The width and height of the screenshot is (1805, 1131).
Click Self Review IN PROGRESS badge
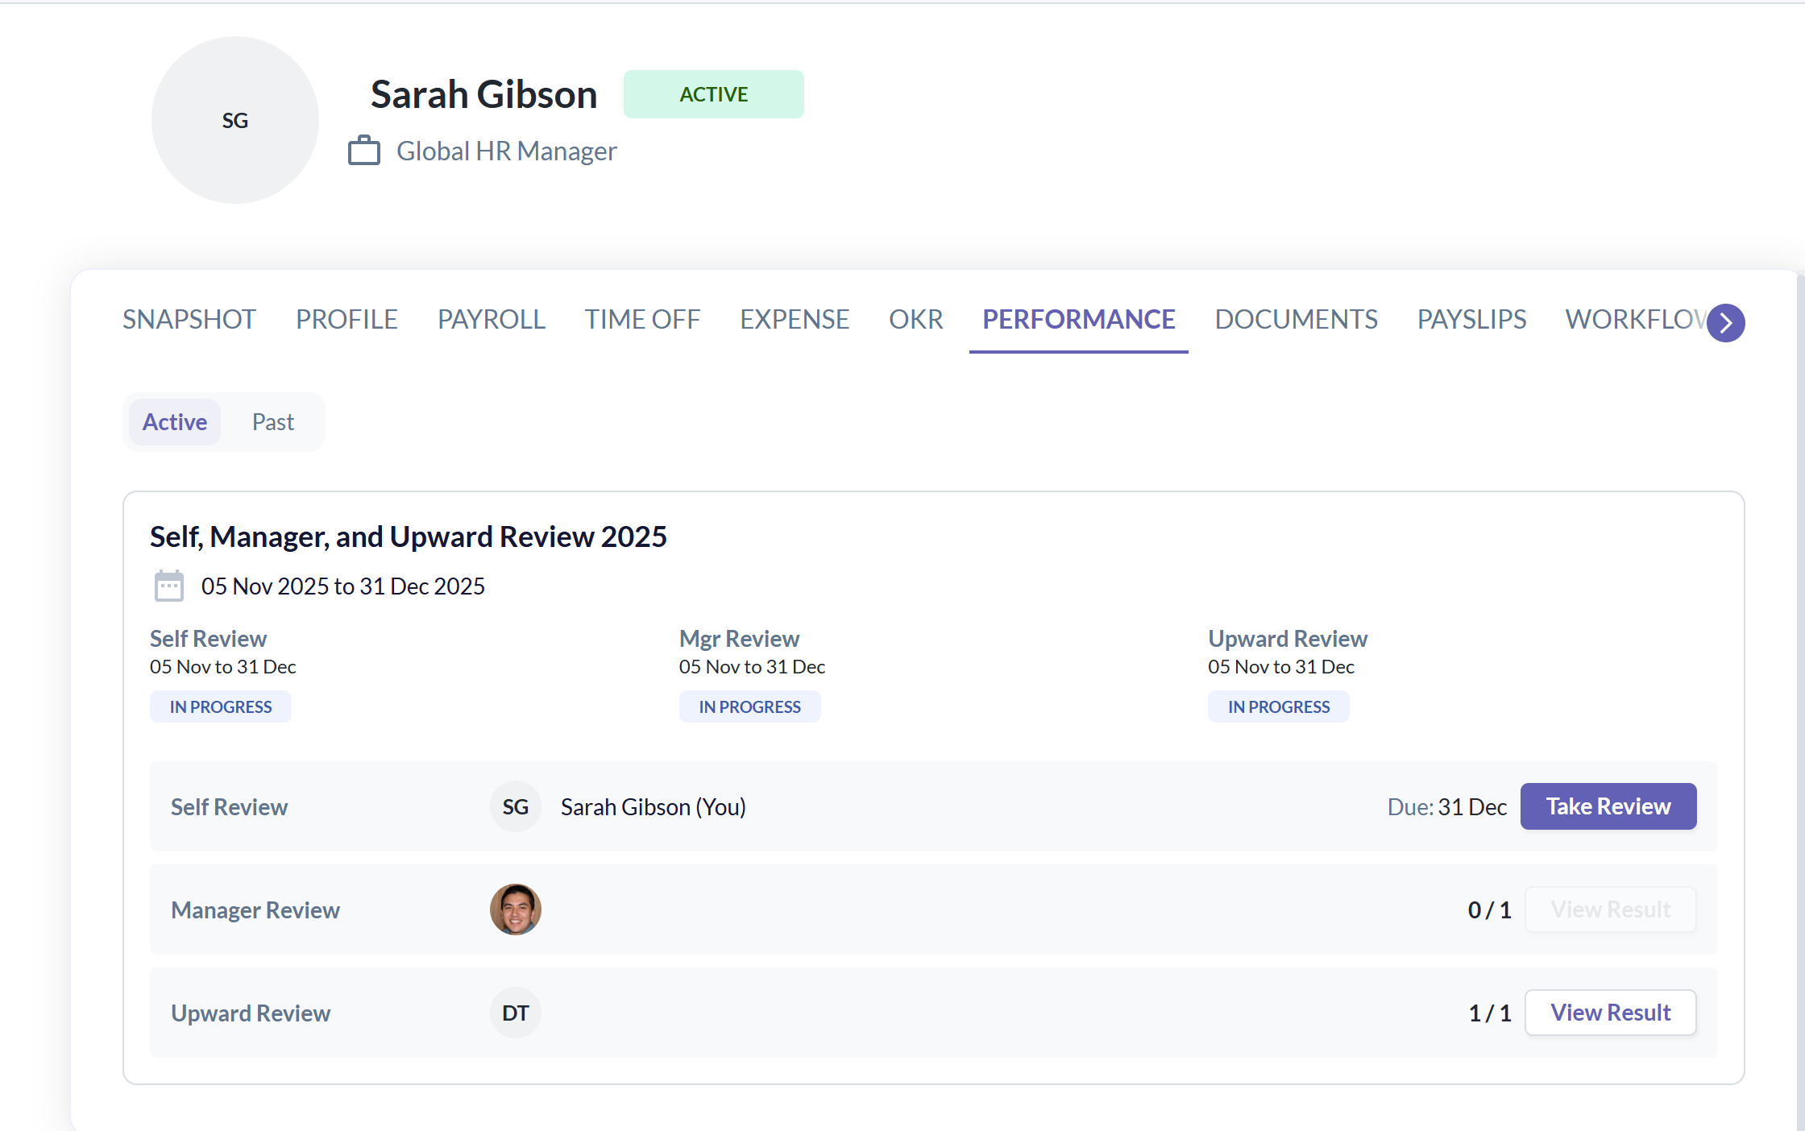220,706
